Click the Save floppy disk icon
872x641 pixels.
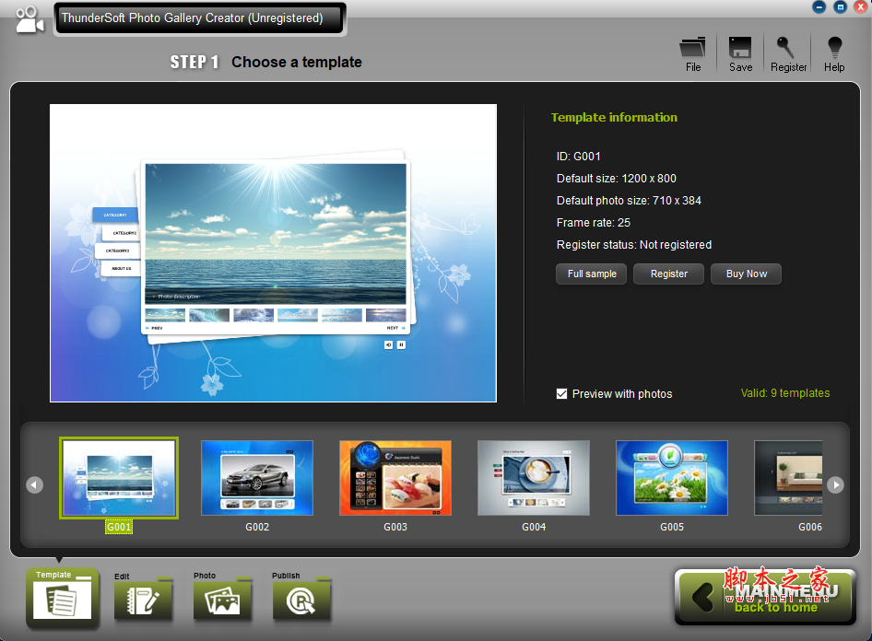[740, 53]
